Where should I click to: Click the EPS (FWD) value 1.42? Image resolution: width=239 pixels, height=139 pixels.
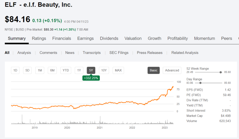click(x=228, y=90)
